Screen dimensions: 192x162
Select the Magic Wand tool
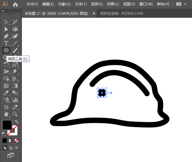15,22
